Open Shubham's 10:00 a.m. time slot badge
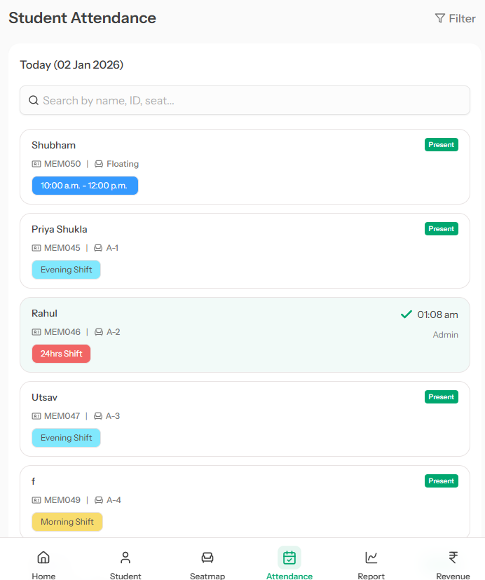 pyautogui.click(x=85, y=186)
